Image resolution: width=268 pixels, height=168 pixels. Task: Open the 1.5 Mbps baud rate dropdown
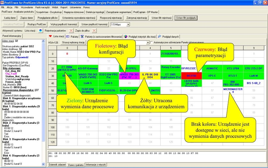coord(128,24)
